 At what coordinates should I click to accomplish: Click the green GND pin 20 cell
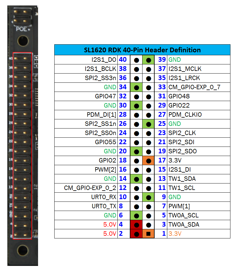click(x=136, y=151)
